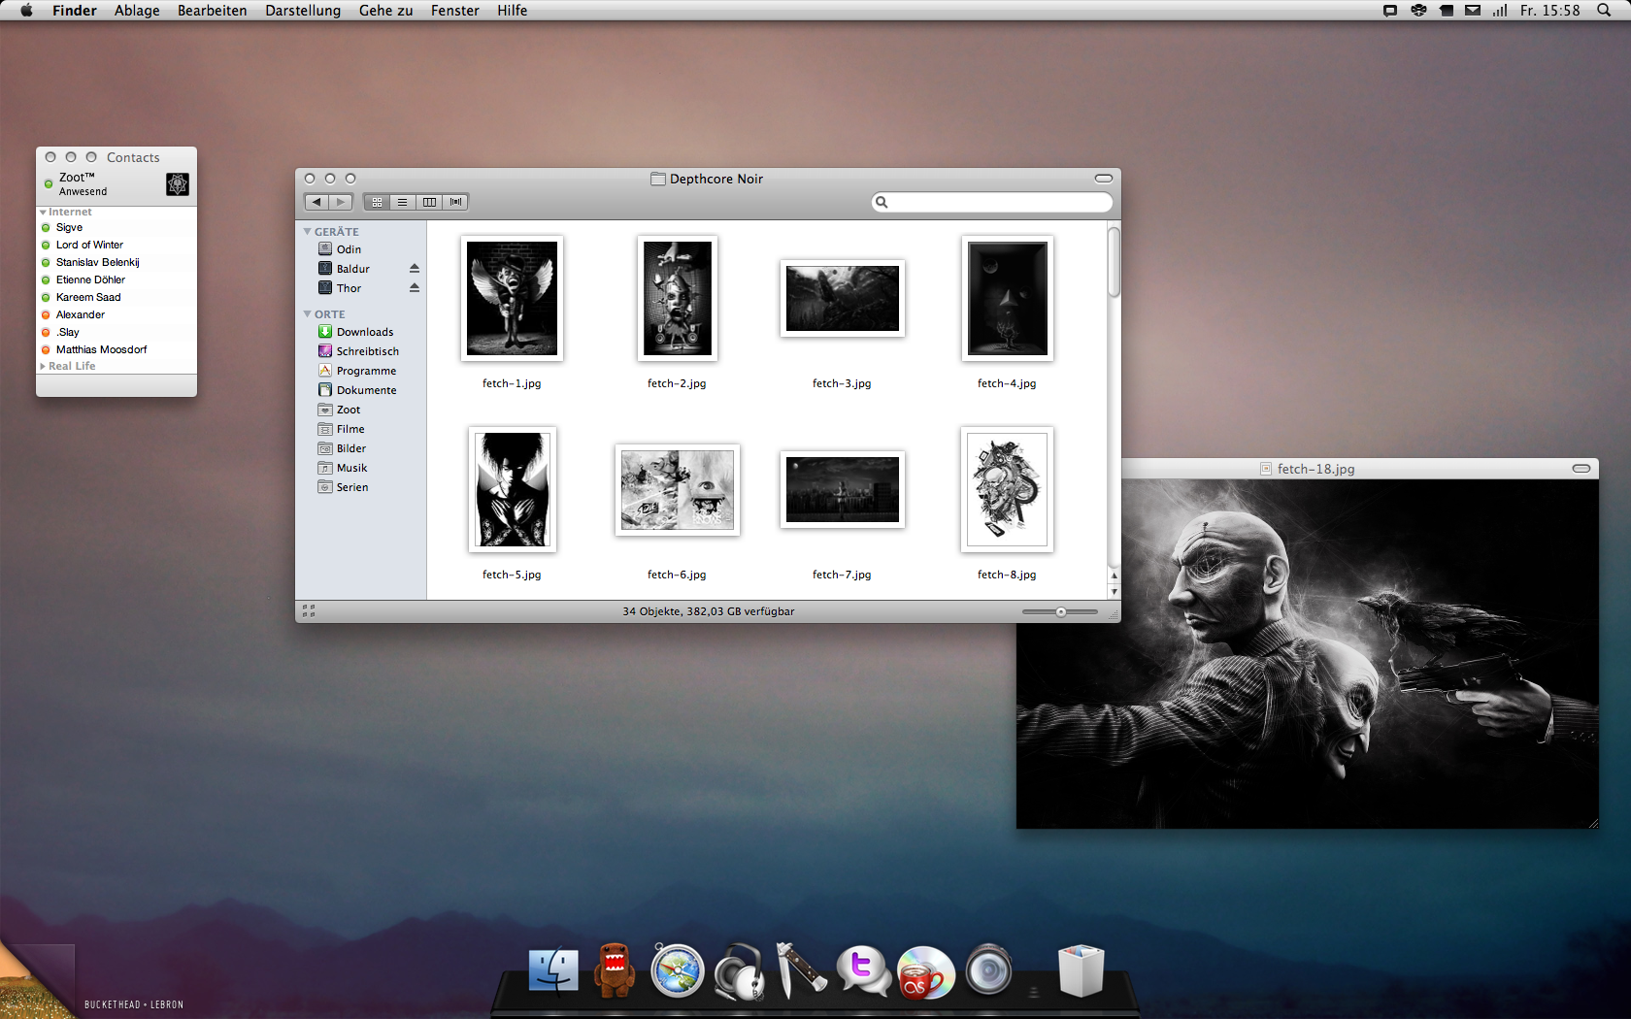Click the Finder vertical scrollbar thumb
Viewport: 1631px width, 1019px height.
(x=1114, y=262)
